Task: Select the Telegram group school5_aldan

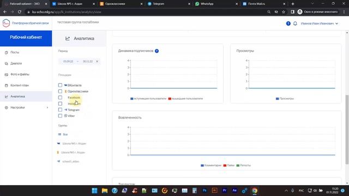Action: point(68,161)
